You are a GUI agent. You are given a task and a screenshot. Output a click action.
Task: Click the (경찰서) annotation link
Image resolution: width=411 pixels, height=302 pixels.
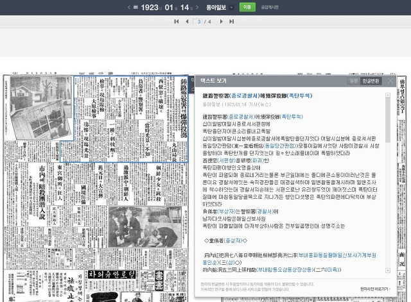(x=265, y=212)
